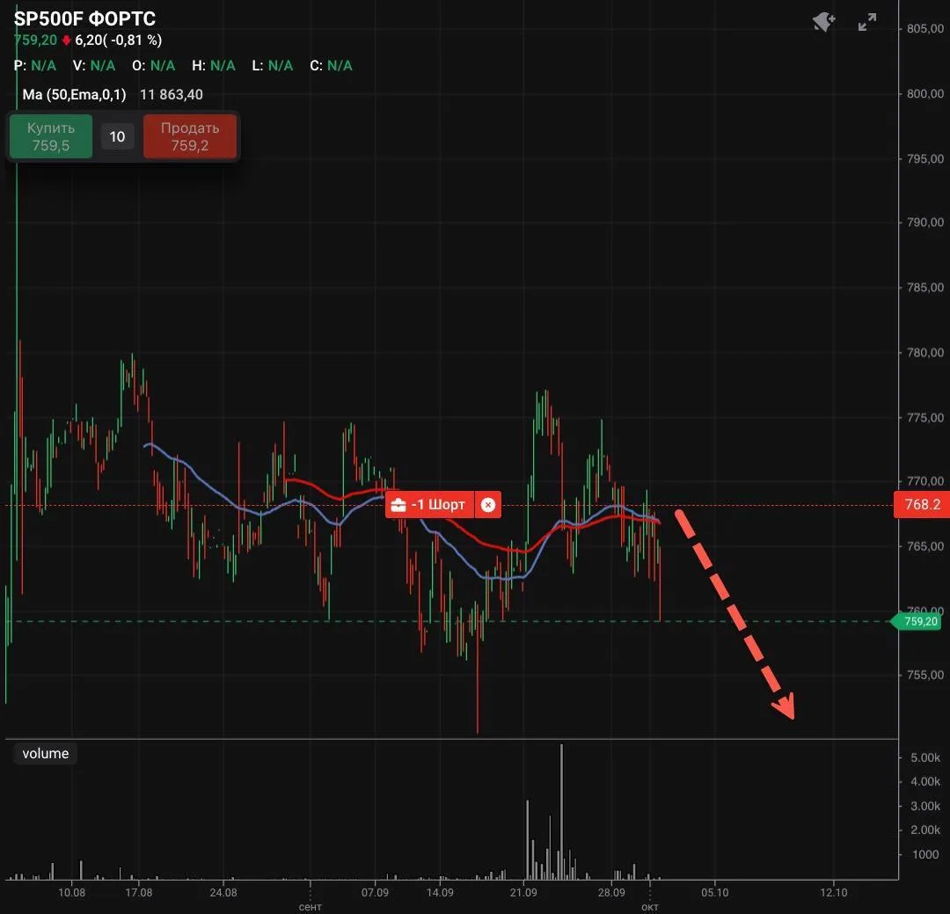Add a price alert with the bell icon
The width and height of the screenshot is (950, 914).
coord(824,22)
